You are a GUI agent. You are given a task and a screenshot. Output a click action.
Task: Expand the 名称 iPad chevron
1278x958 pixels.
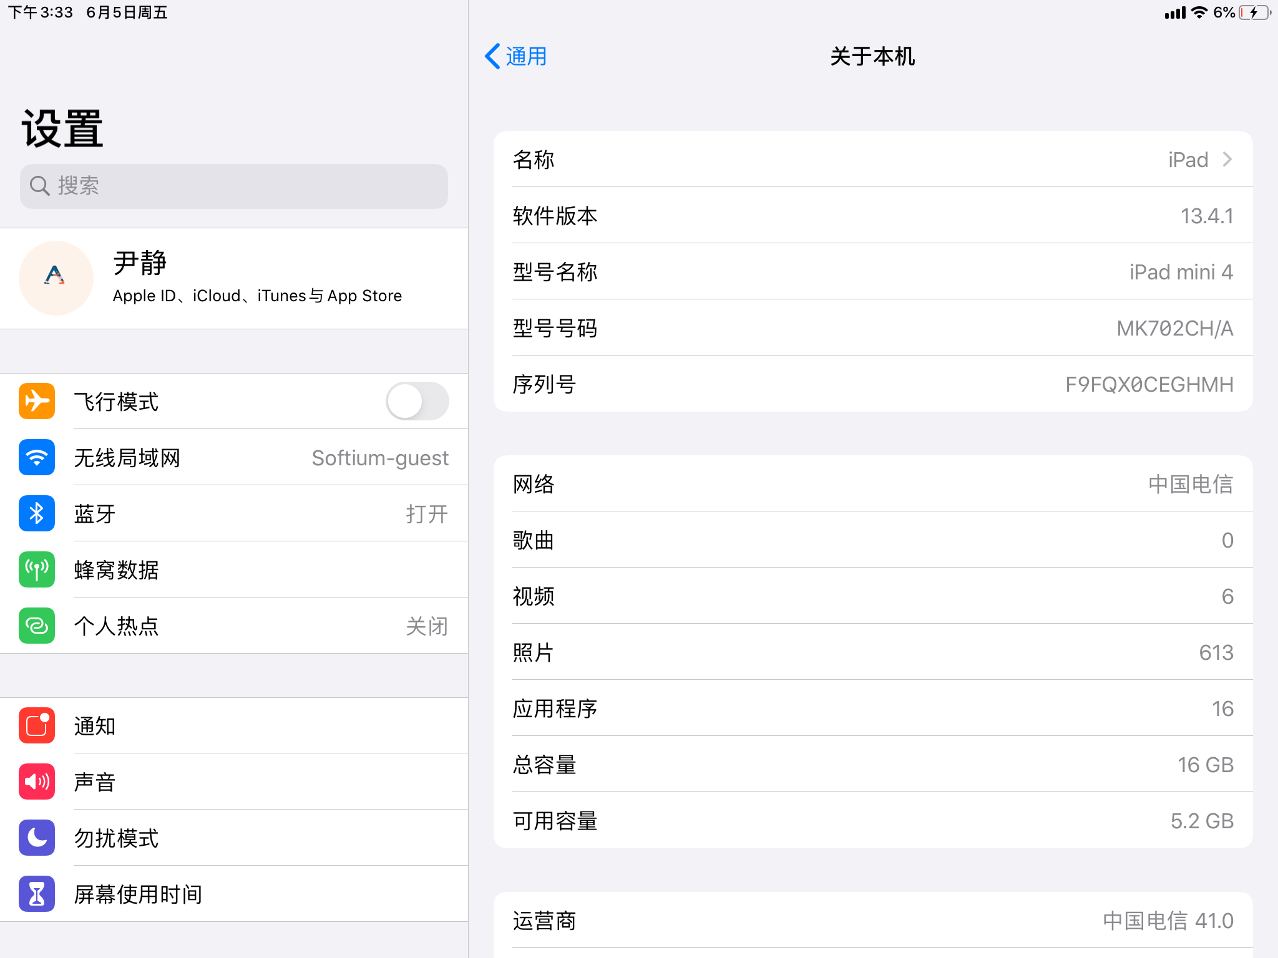[1227, 160]
